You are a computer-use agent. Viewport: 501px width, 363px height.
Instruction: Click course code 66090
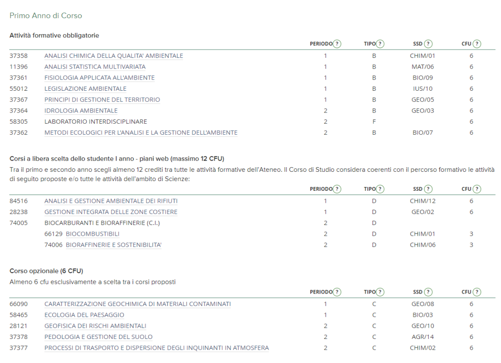pos(19,304)
